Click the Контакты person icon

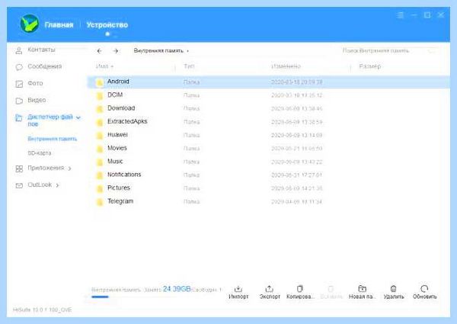click(x=19, y=50)
